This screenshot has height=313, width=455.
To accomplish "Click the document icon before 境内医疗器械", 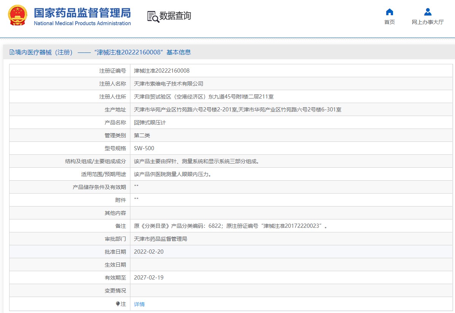I will click(12, 52).
